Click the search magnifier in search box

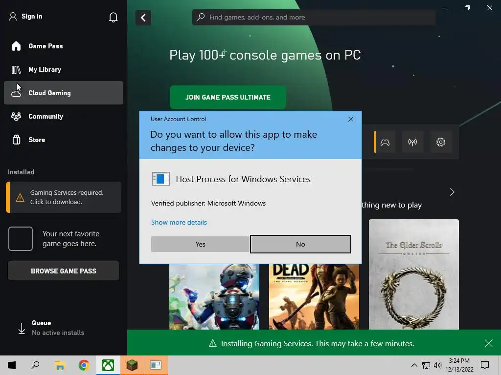tap(201, 17)
